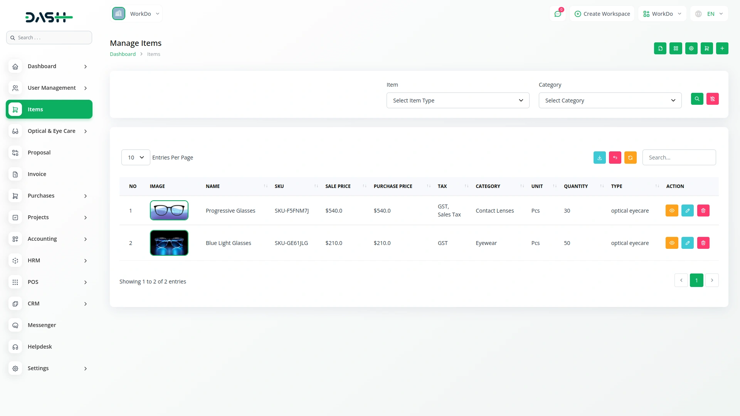Click the green plus add item icon
Screen dimensions: 740x416
click(722, 49)
